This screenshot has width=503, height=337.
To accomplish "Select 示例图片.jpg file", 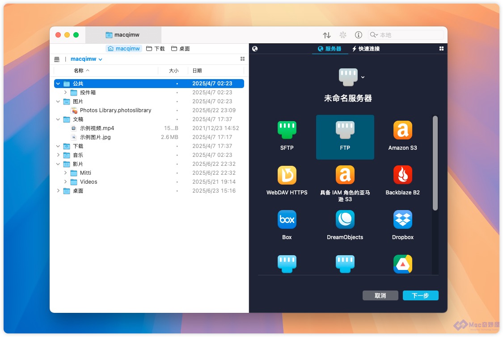I will [149, 137].
